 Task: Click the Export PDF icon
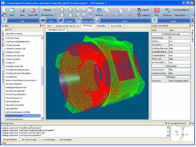pos(33,10)
